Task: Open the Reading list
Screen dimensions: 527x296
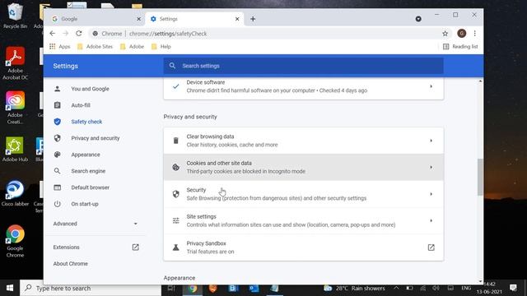Action: coord(460,46)
